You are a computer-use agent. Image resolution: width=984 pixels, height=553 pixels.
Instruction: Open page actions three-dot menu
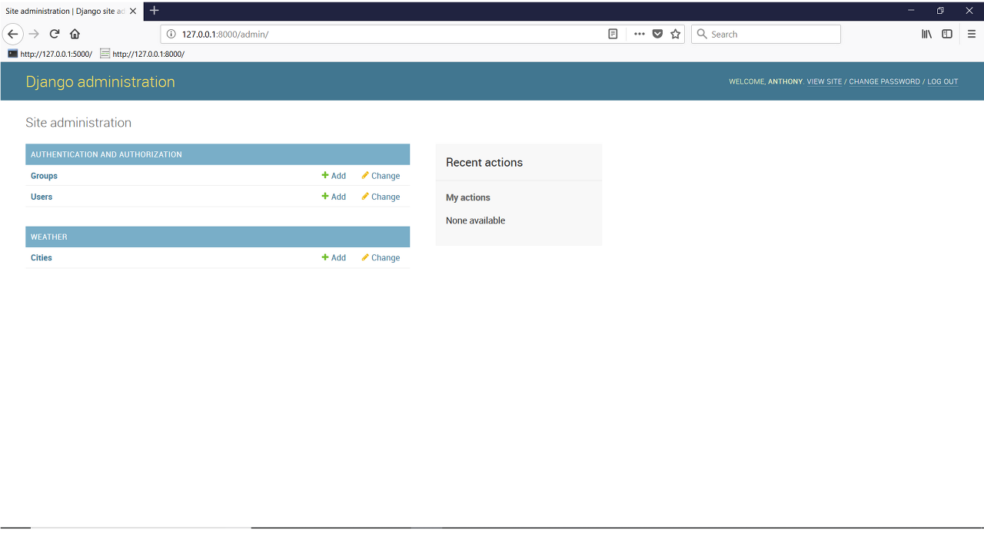pyautogui.click(x=640, y=34)
